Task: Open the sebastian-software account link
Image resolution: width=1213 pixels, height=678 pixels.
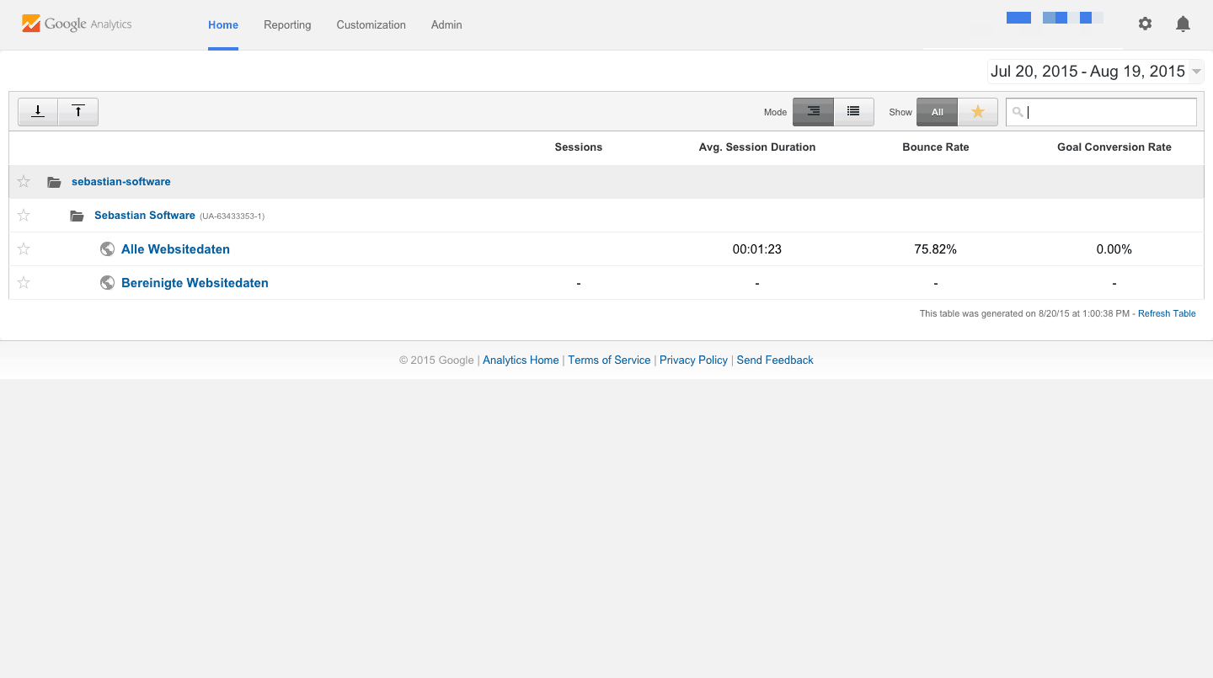Action: click(121, 182)
